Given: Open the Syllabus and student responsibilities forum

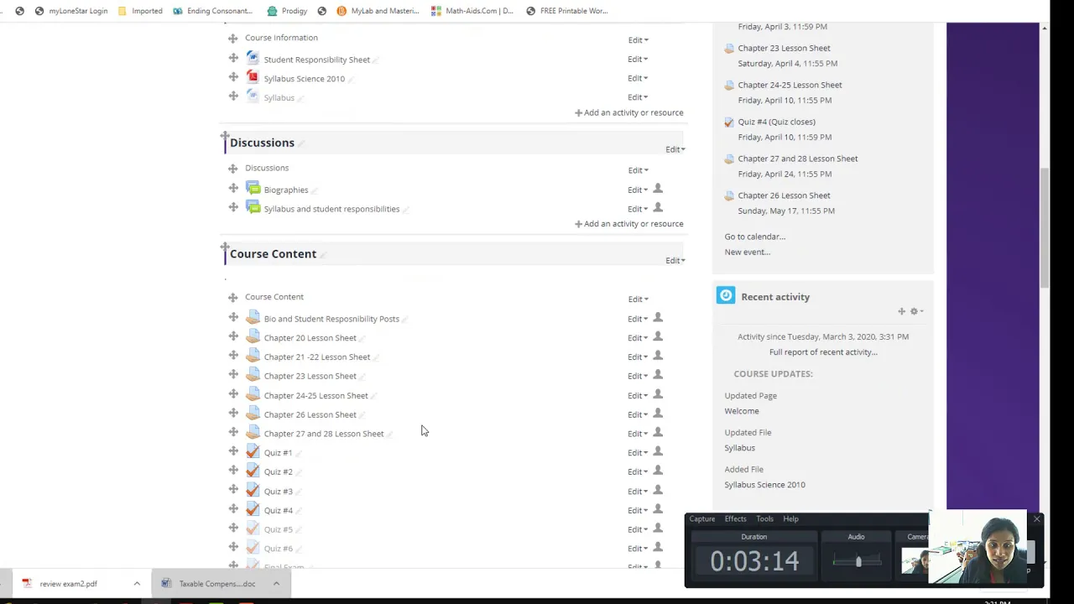Looking at the screenshot, I should 331,209.
